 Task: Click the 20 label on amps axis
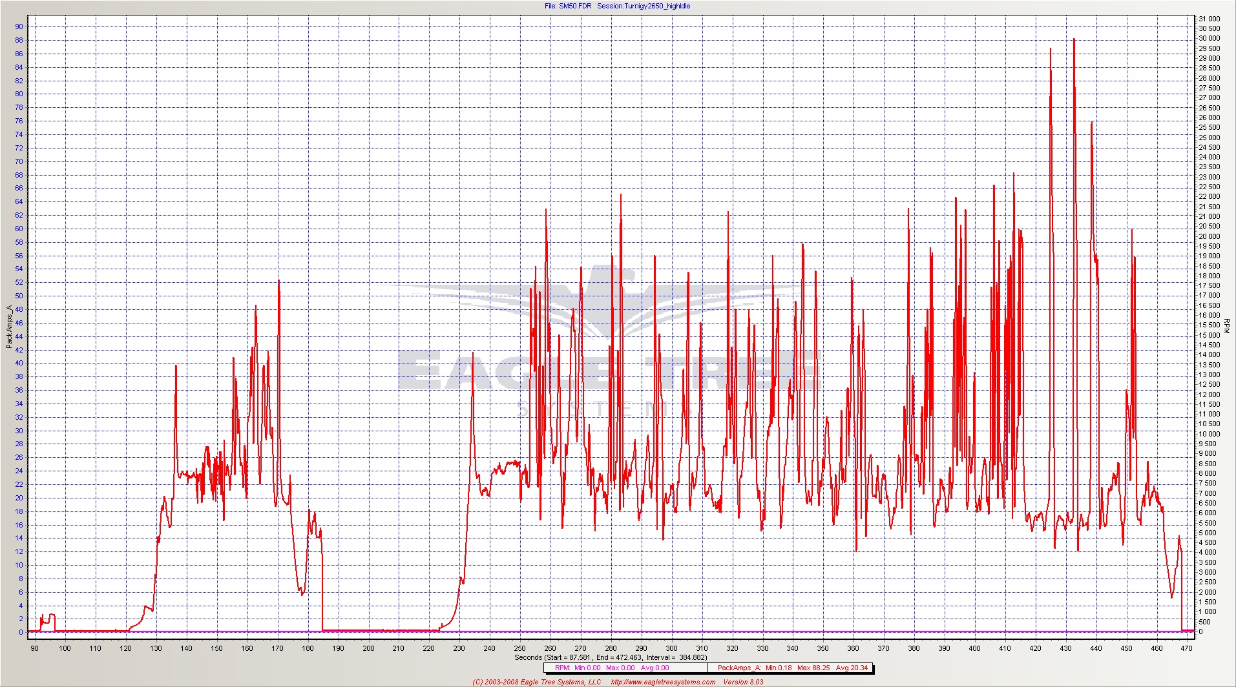[19, 498]
